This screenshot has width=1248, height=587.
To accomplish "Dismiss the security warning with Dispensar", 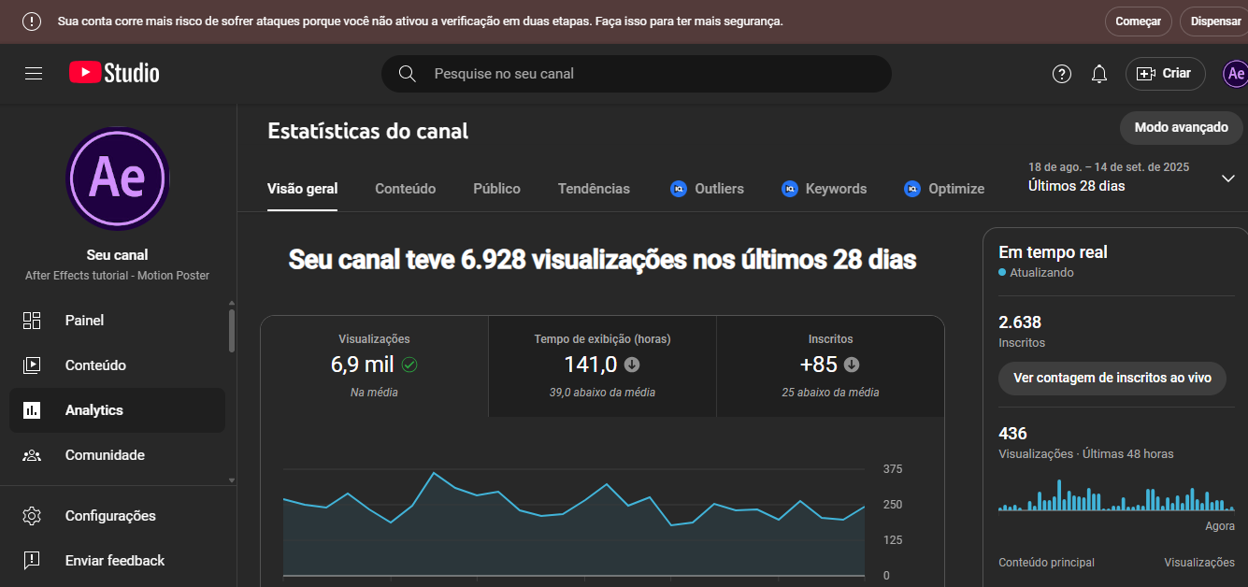I will [1217, 21].
